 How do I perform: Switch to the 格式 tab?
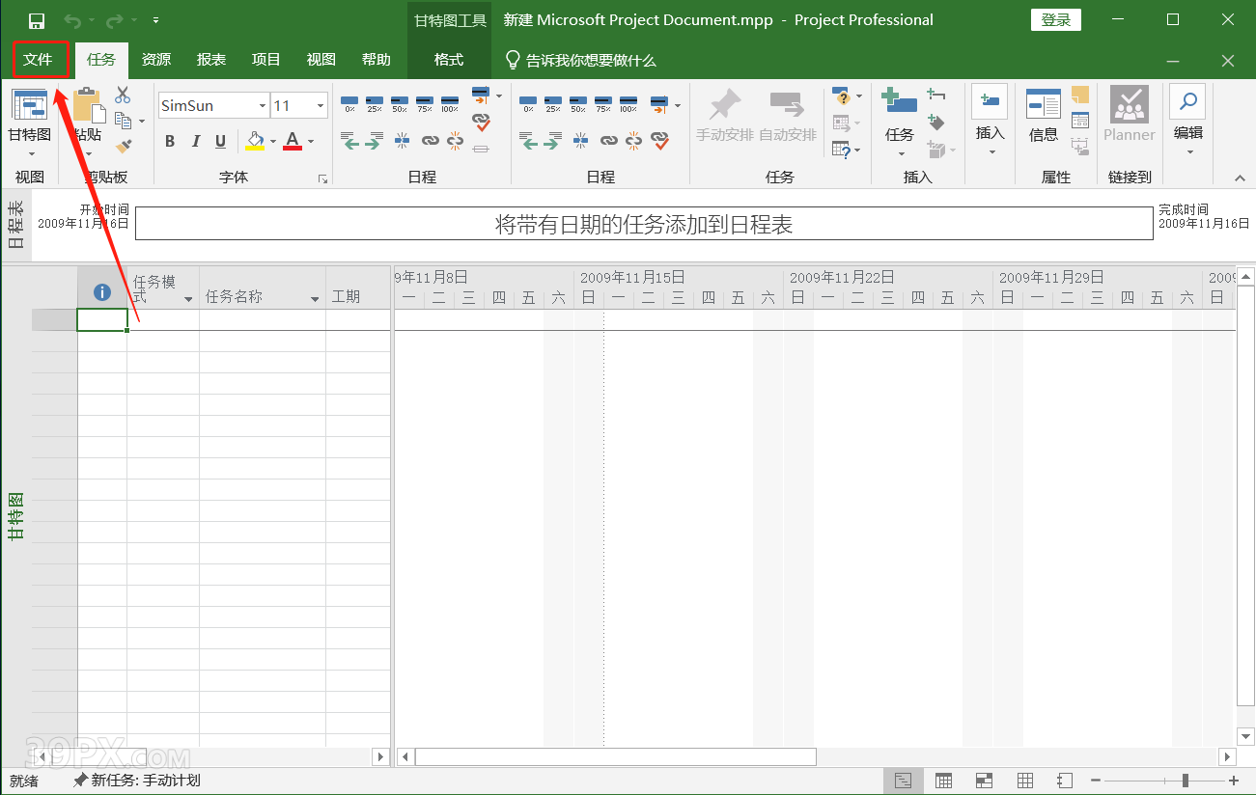[x=448, y=60]
